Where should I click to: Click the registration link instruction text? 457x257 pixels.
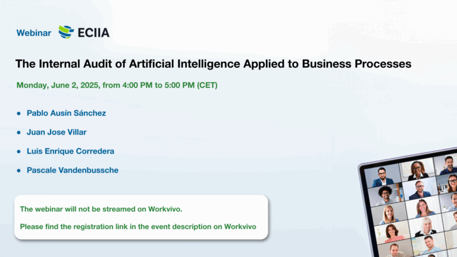(x=138, y=227)
